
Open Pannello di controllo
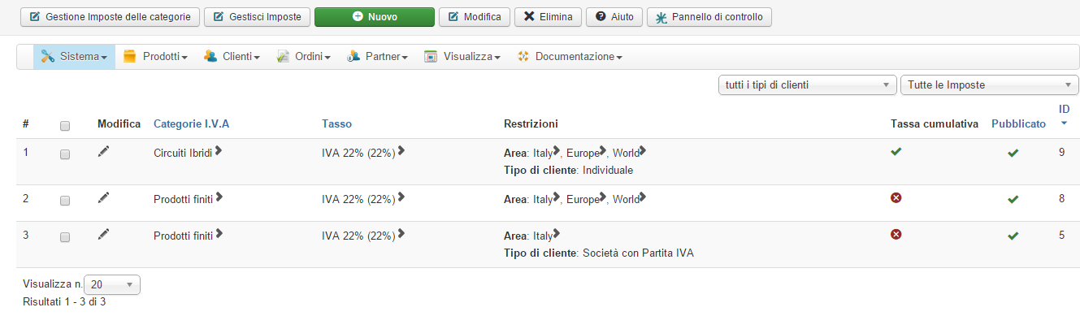pos(709,16)
